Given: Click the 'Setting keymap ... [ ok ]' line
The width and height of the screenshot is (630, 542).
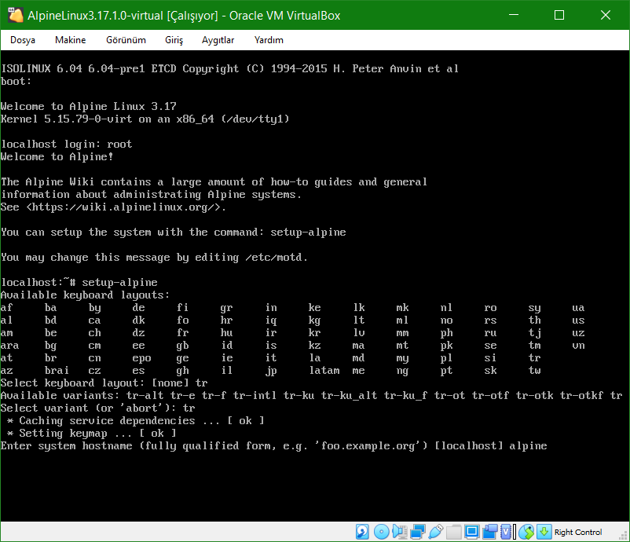Looking at the screenshot, I should (92, 433).
